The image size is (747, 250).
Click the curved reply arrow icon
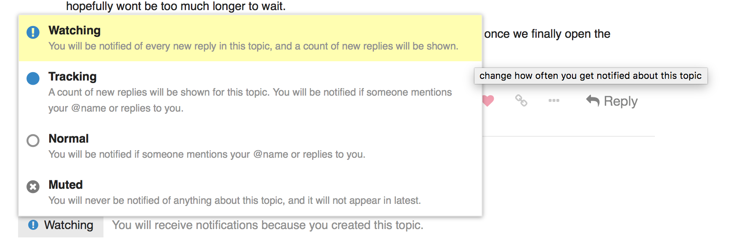pyautogui.click(x=593, y=101)
